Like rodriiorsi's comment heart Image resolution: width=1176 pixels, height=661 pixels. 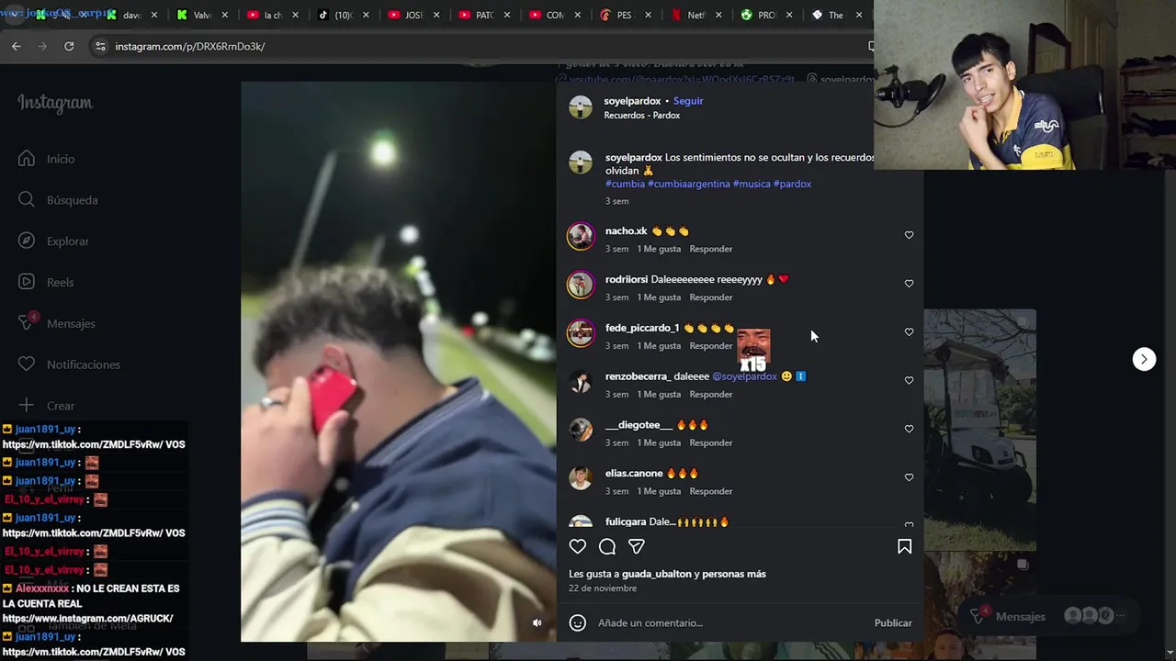[x=909, y=284]
